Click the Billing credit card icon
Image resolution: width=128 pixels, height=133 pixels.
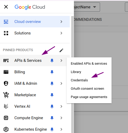tap(6, 72)
